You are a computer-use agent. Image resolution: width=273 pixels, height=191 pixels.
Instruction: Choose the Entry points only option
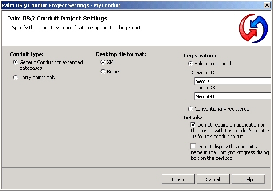click(x=16, y=77)
